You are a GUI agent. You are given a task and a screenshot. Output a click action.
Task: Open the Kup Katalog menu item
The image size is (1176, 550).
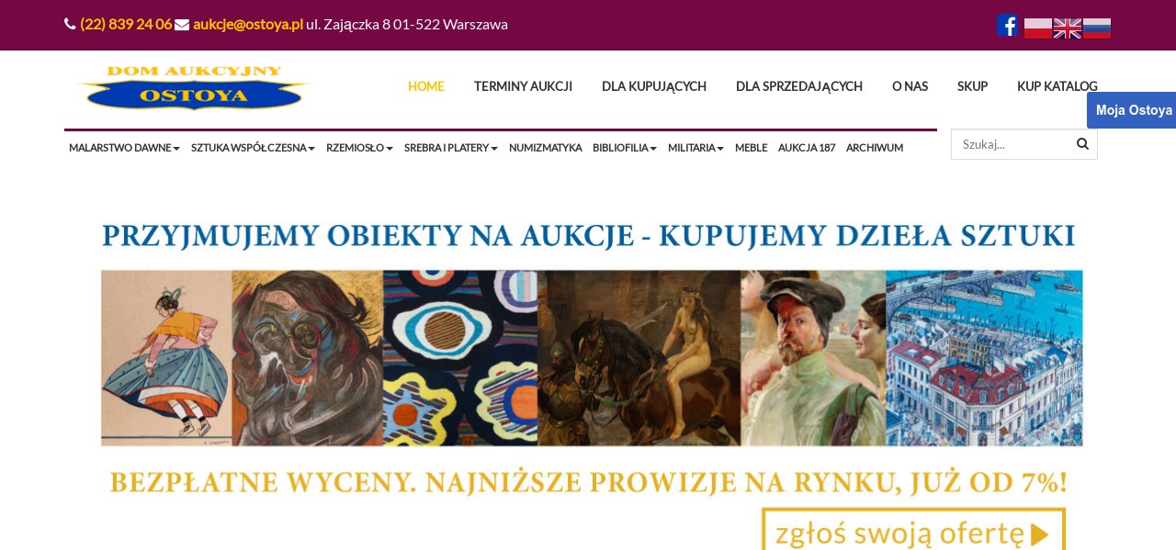click(1057, 86)
